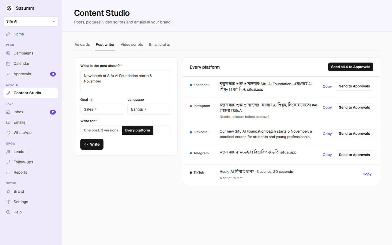
Task: Click the Goal help tooltip icon
Action: (x=91, y=100)
